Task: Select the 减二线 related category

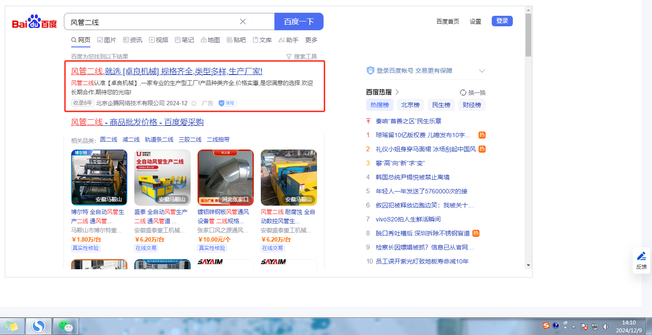Action: click(131, 139)
